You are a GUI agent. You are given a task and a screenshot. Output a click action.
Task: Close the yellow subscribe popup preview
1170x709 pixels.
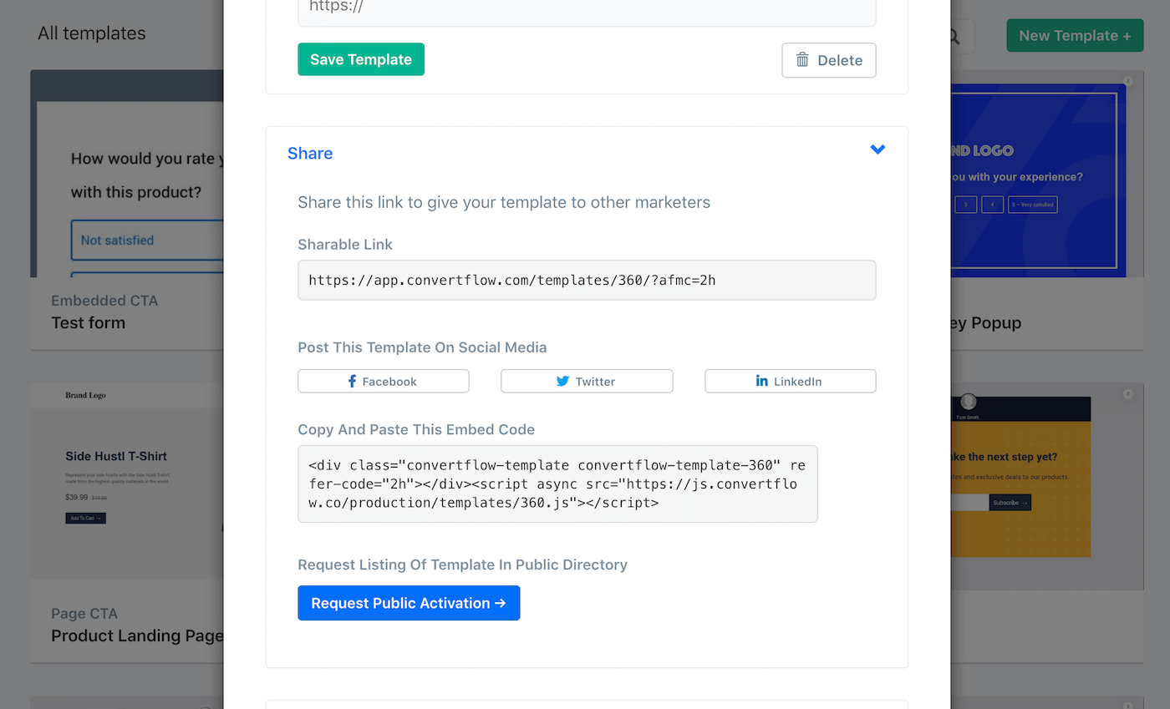coord(1127,393)
